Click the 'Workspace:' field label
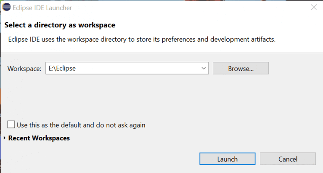323x173 pixels. 24,68
